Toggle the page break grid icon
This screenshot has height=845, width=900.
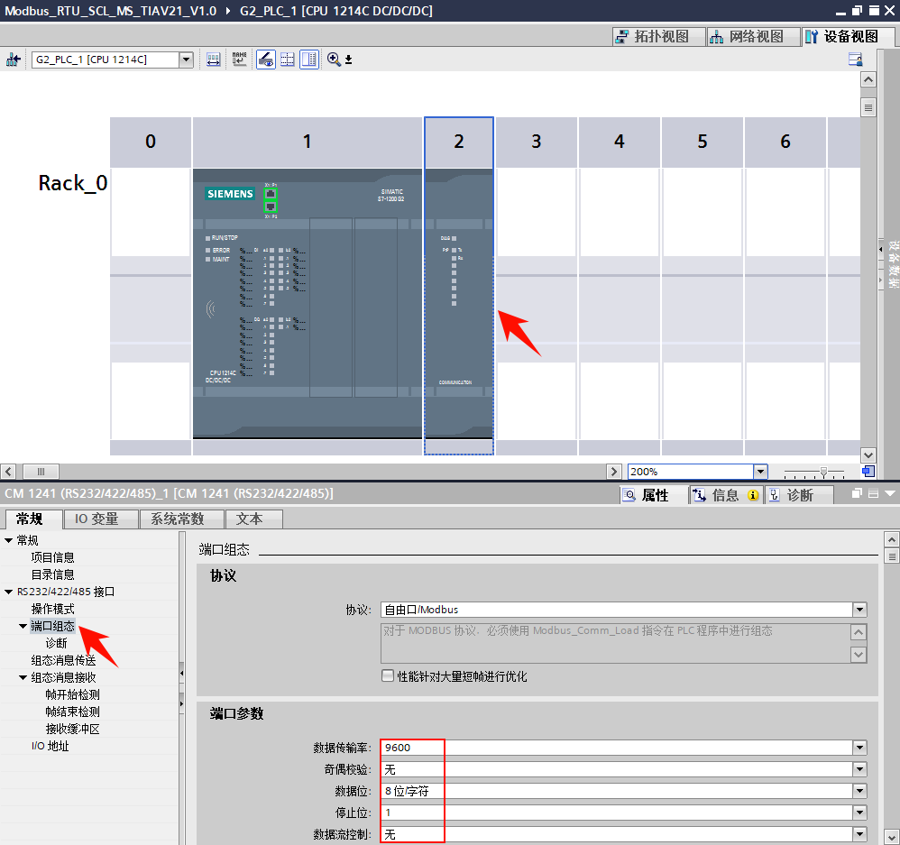click(x=288, y=60)
